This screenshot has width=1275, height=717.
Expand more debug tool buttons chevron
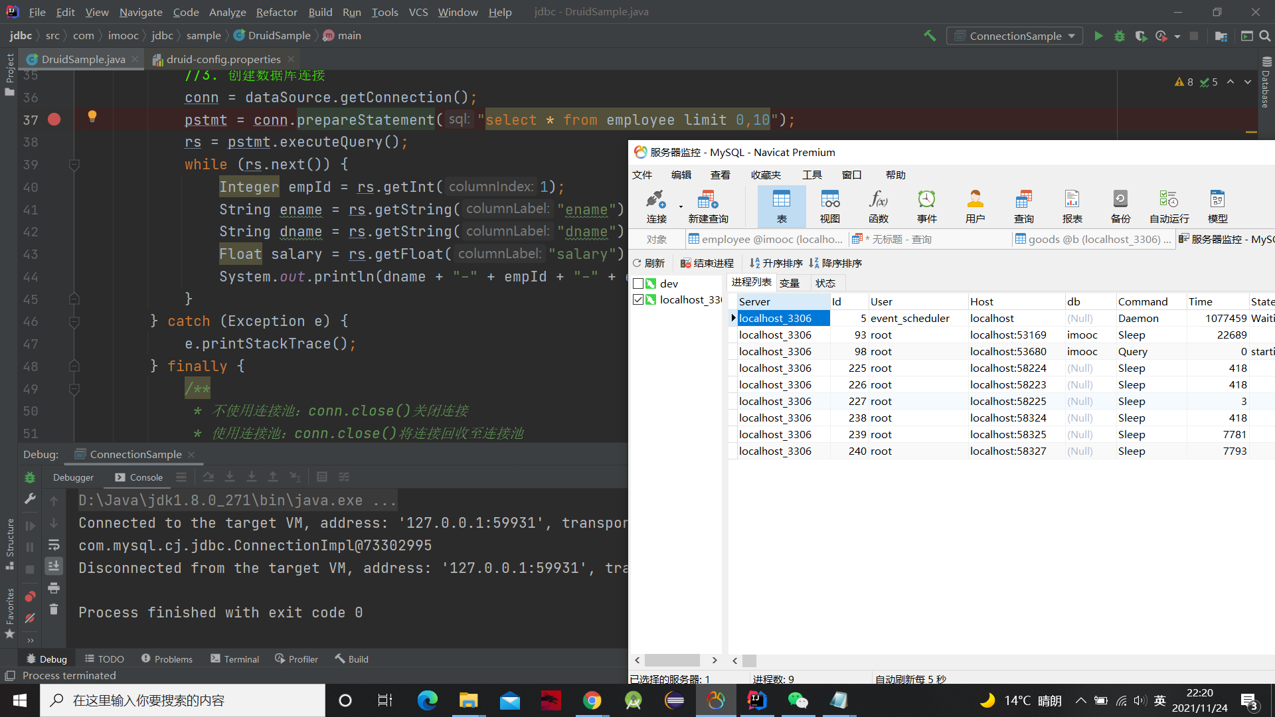pyautogui.click(x=30, y=641)
